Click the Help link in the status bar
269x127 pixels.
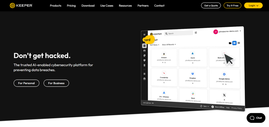[x=228, y=108]
